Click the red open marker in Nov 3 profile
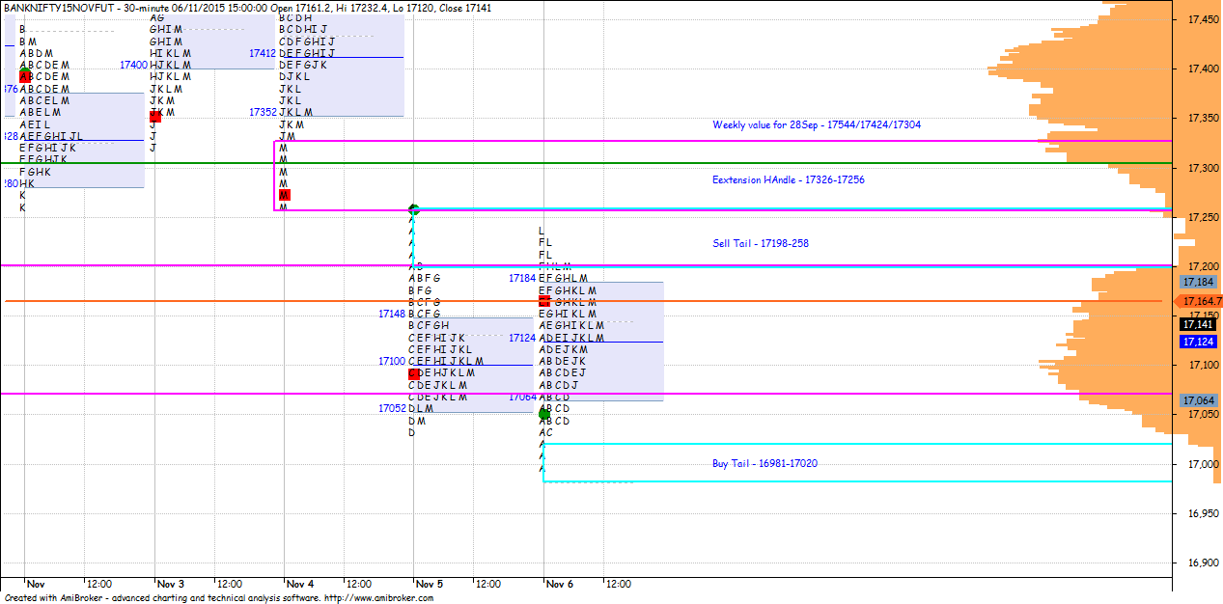The height and width of the screenshot is (604, 1223). click(155, 116)
